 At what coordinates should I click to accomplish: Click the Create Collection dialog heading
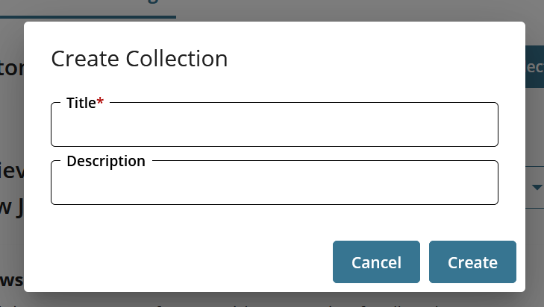coord(139,59)
